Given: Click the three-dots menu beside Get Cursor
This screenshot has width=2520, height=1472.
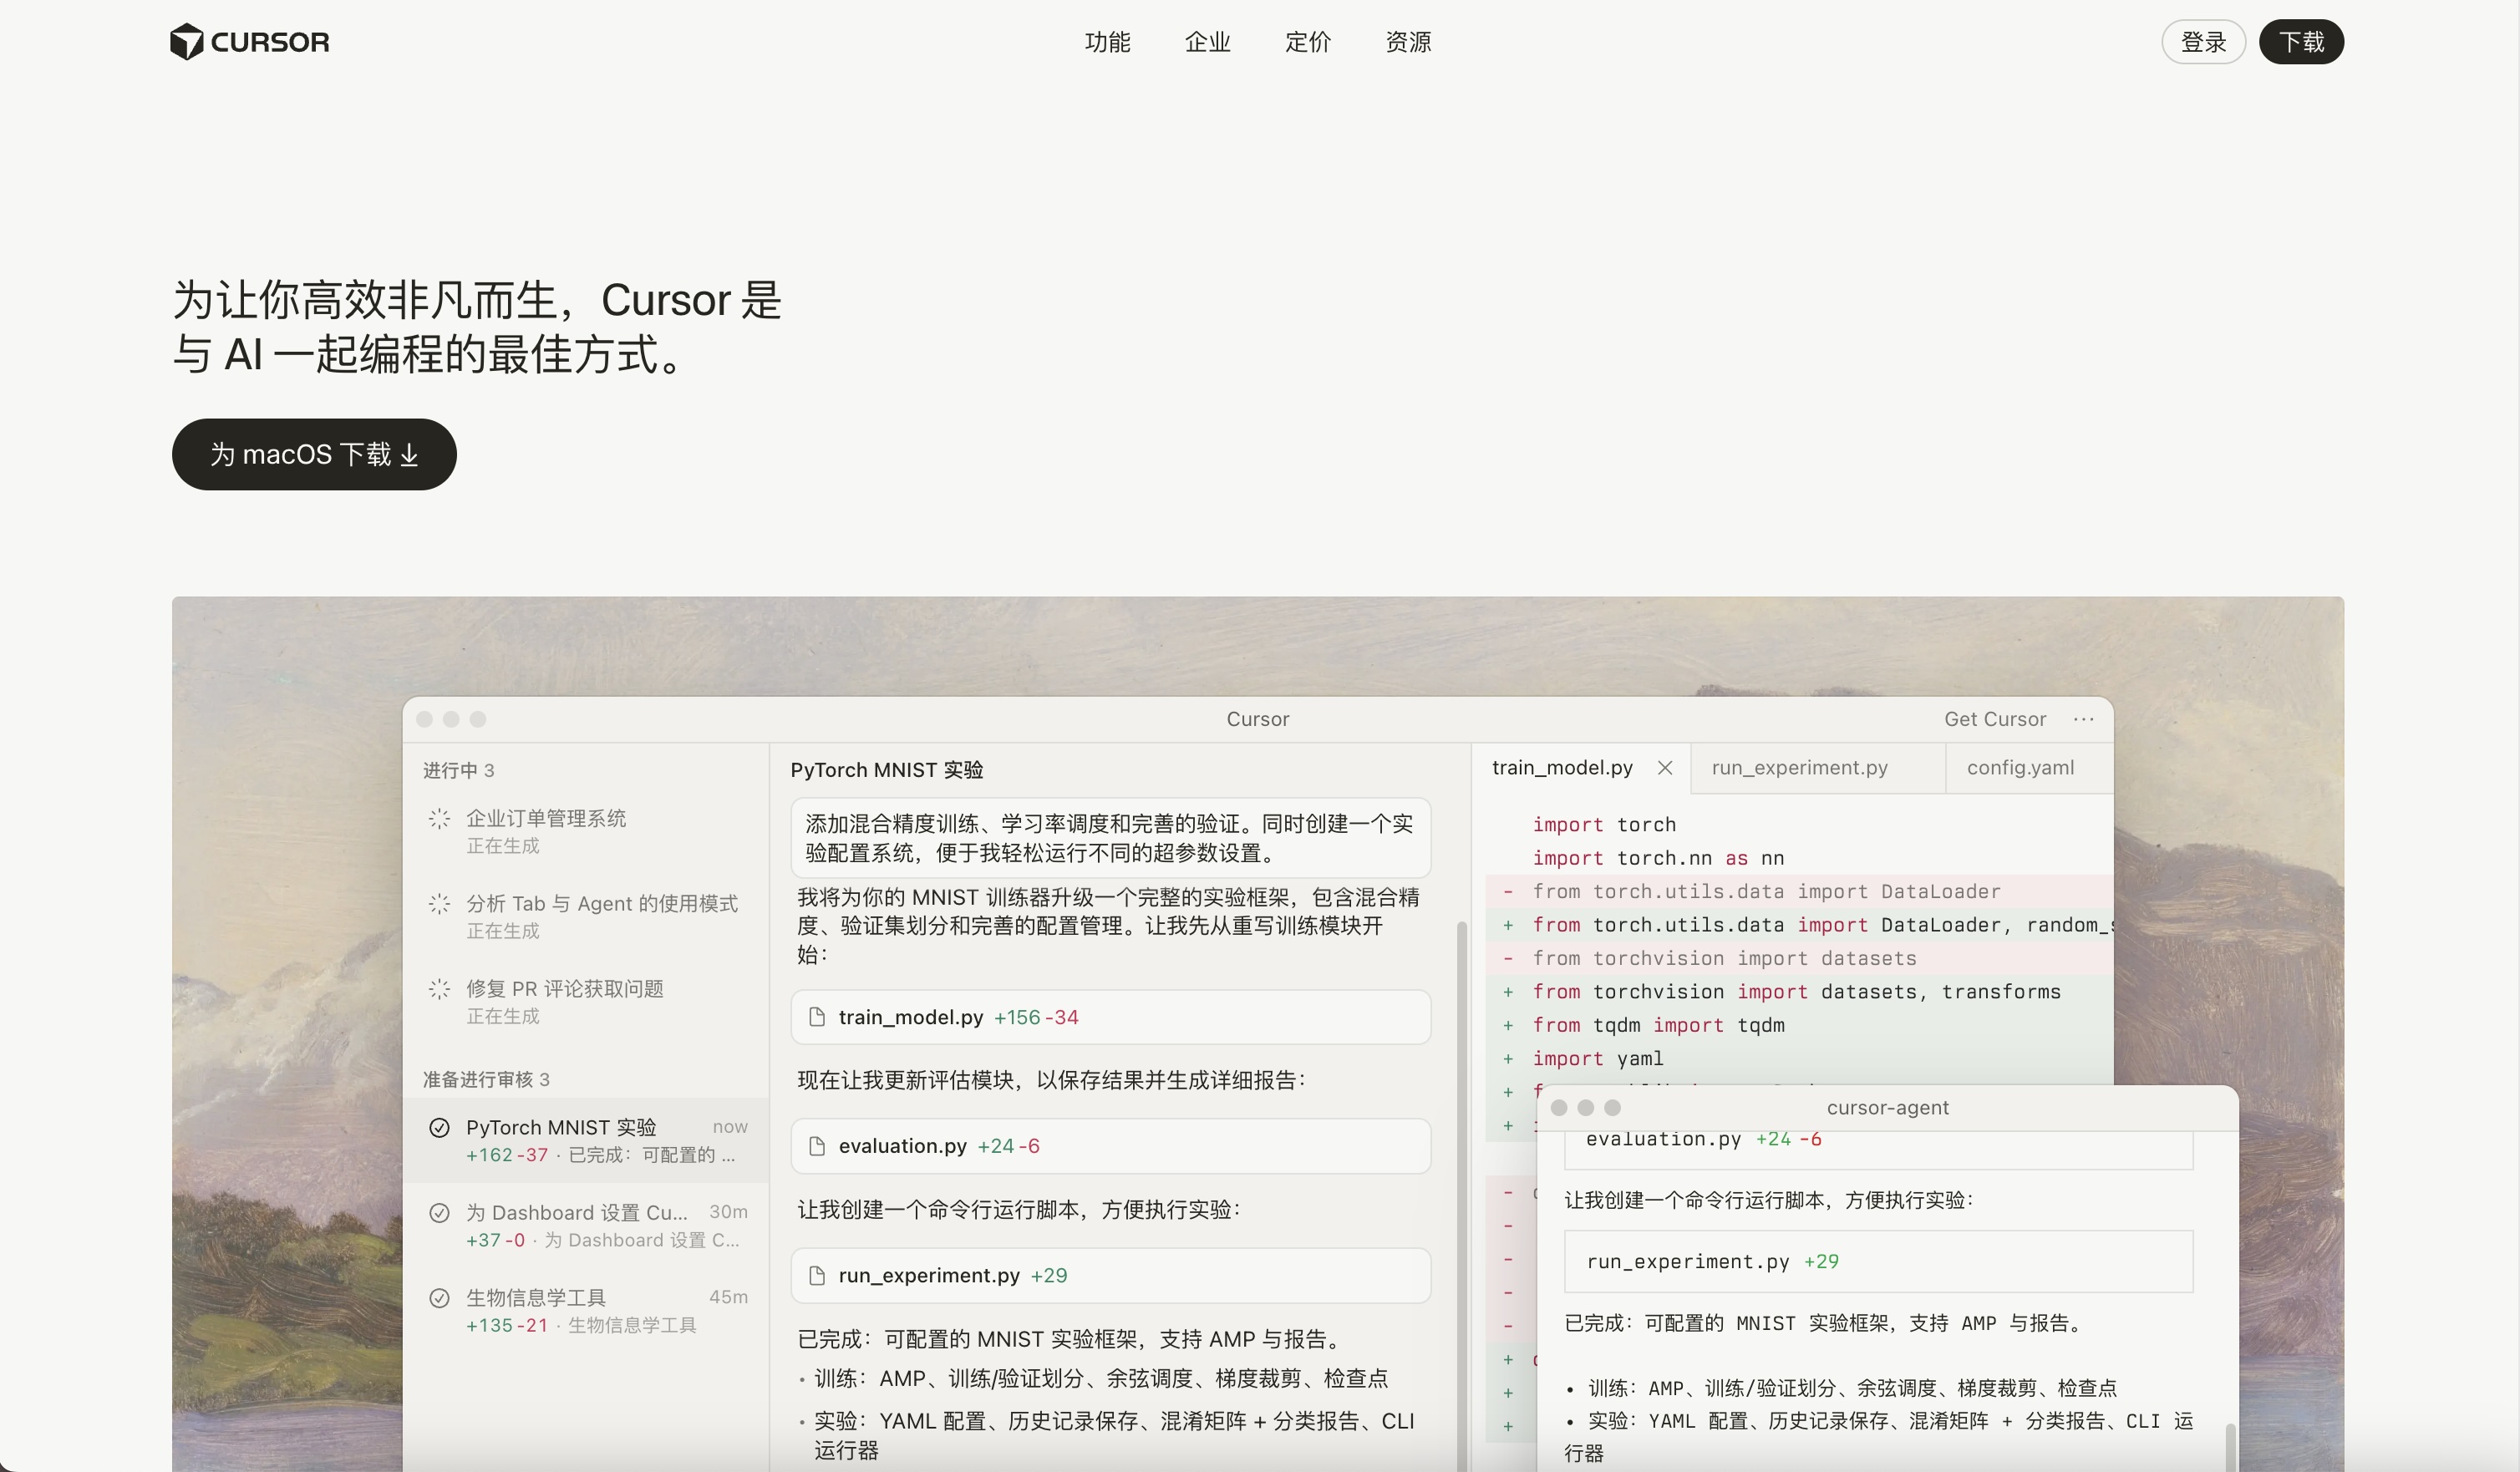Looking at the screenshot, I should [2084, 719].
